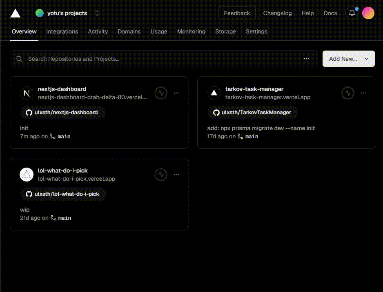Click the 'init' commit message
The height and width of the screenshot is (292, 383).
point(24,128)
